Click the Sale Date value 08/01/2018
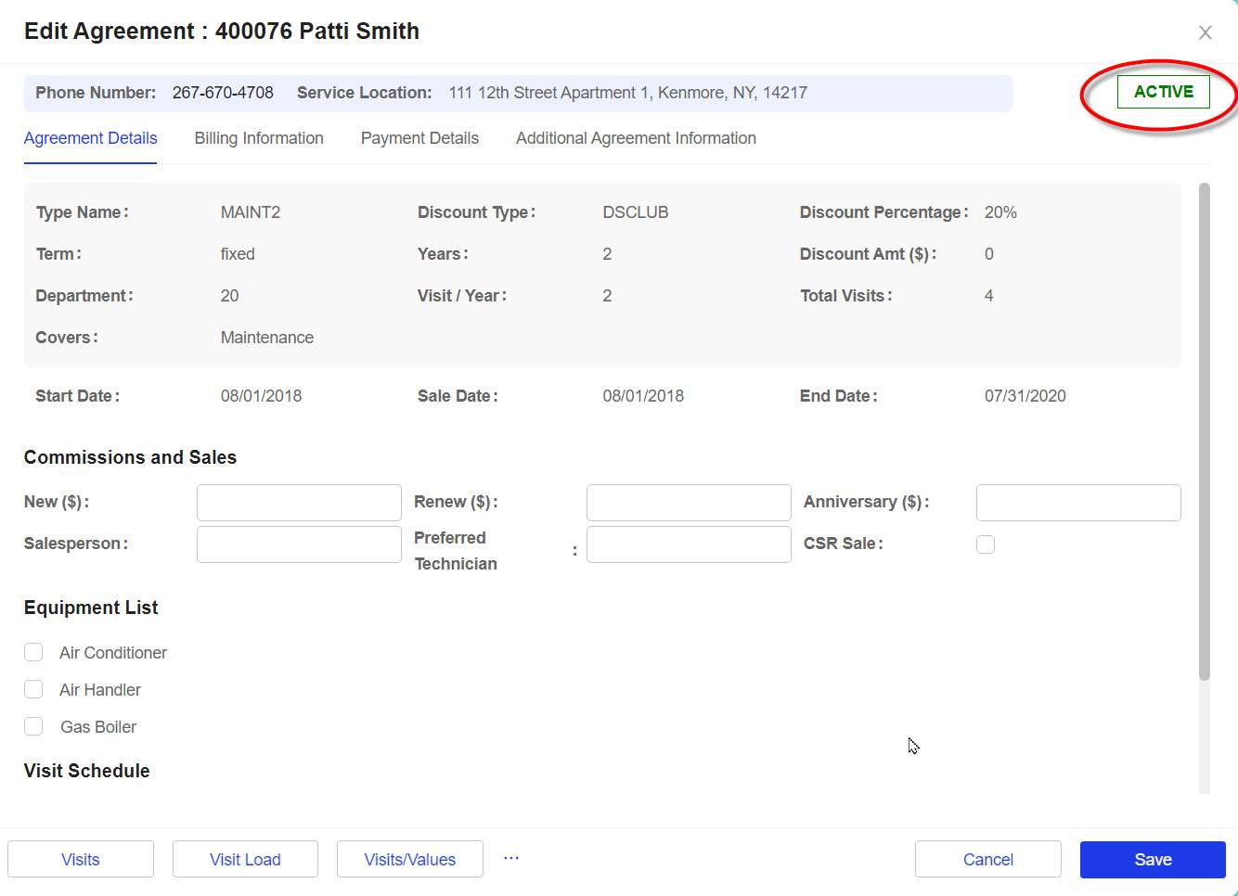The image size is (1238, 896). tap(643, 396)
